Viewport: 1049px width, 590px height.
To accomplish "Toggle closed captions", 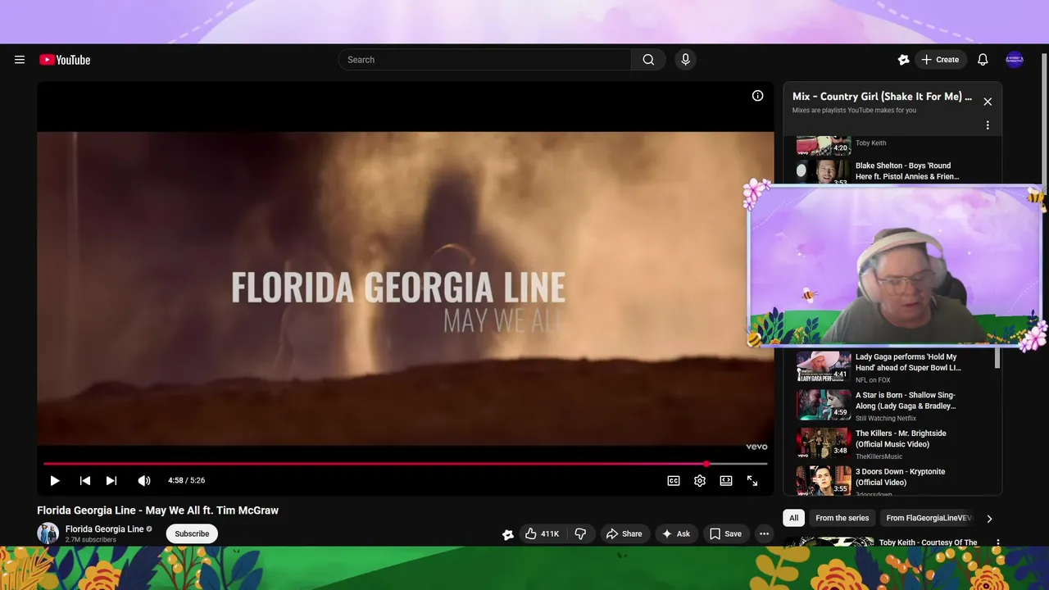I will (674, 481).
